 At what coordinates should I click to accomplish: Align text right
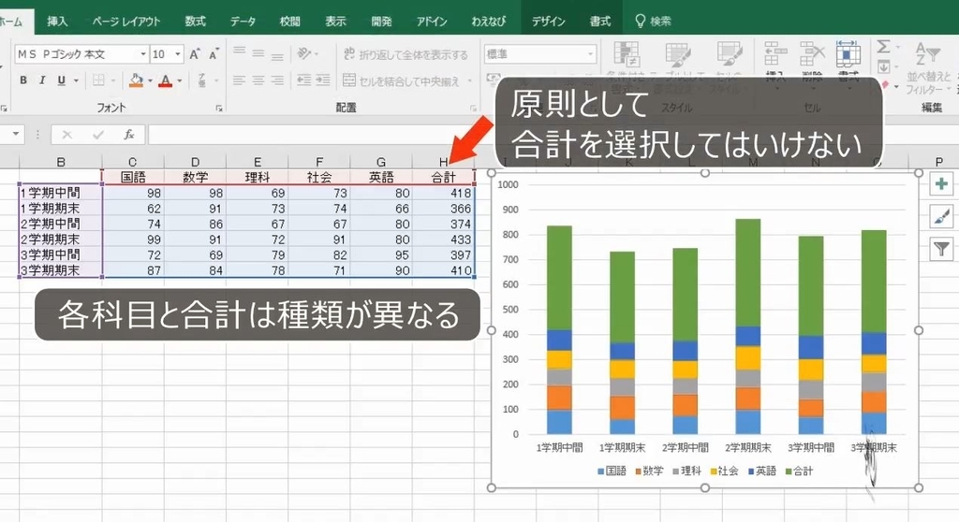pos(277,80)
